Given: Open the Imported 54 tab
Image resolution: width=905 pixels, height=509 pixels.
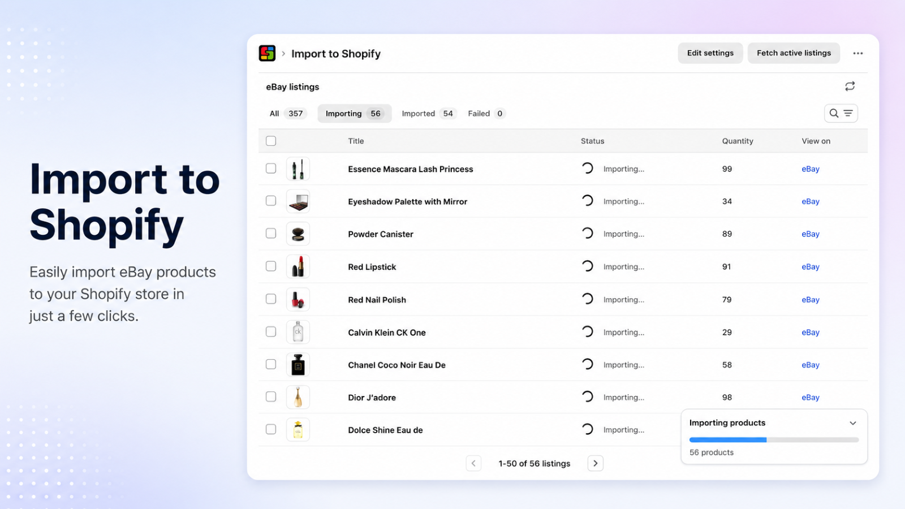Looking at the screenshot, I should tap(428, 114).
